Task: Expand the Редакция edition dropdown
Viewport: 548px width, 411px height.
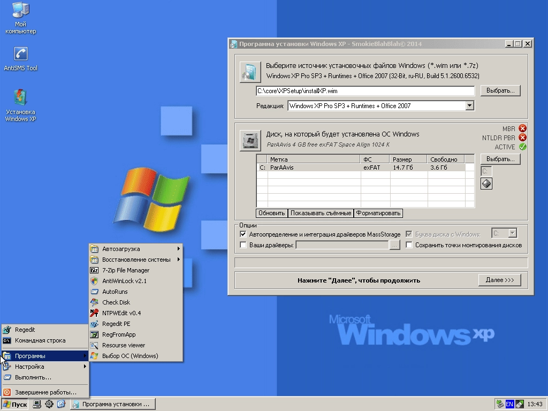Action: (x=470, y=105)
